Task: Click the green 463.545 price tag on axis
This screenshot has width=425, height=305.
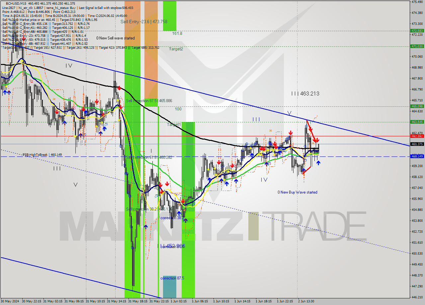Action: (417, 122)
